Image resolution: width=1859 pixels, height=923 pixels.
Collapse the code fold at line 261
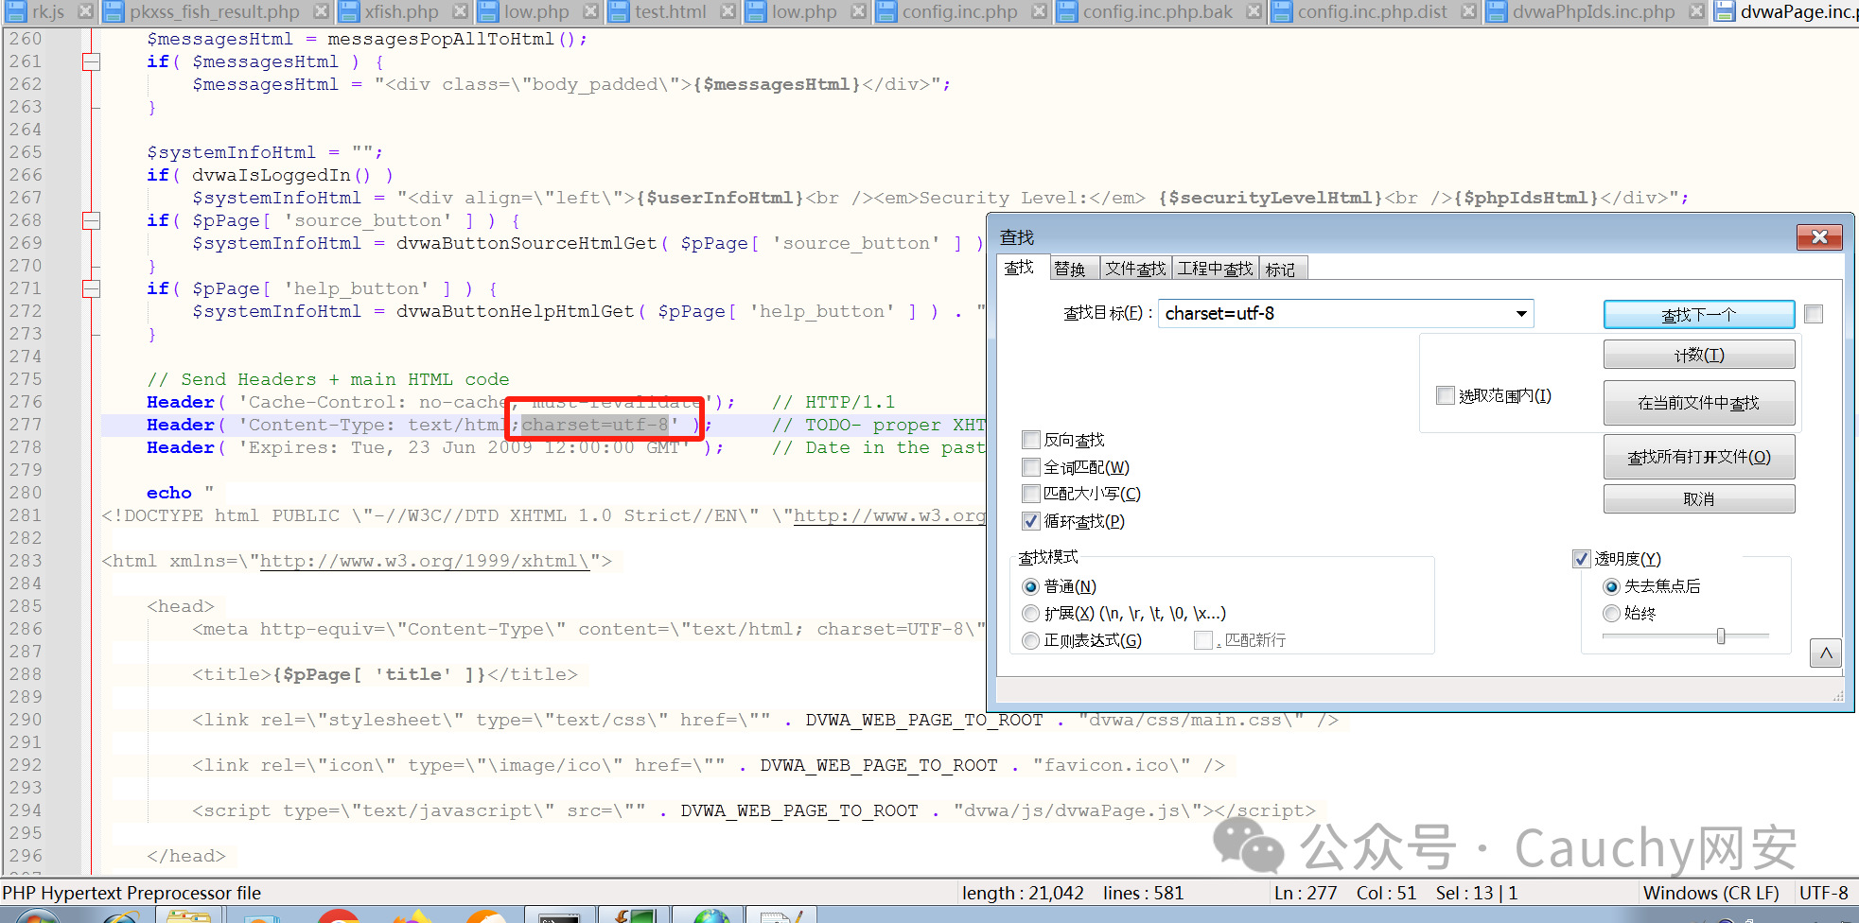pos(92,62)
